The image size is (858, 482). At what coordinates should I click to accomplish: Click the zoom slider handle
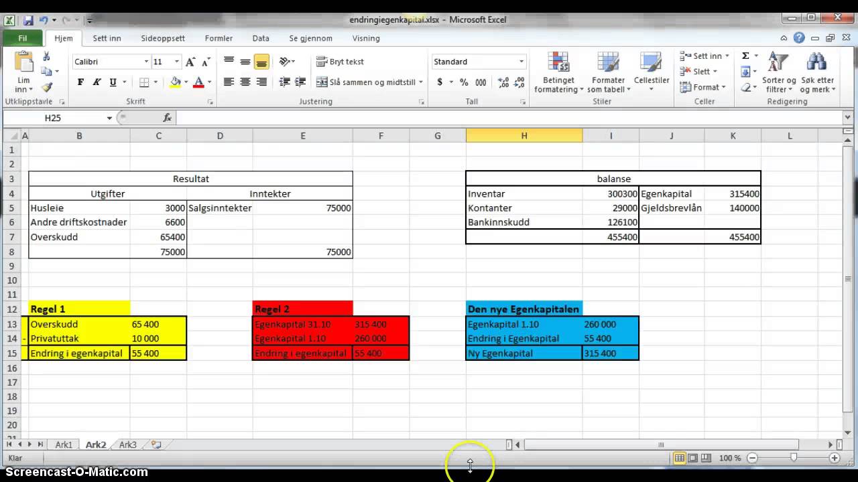point(794,458)
